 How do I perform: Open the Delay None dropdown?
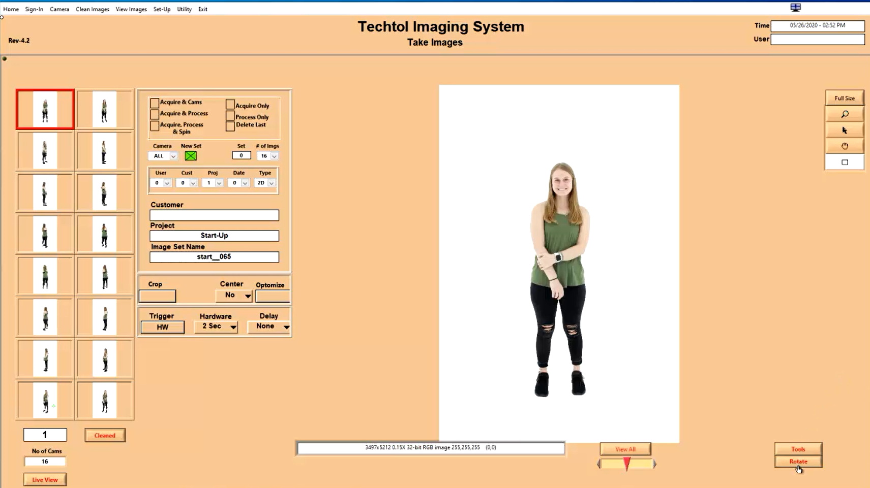pos(269,327)
